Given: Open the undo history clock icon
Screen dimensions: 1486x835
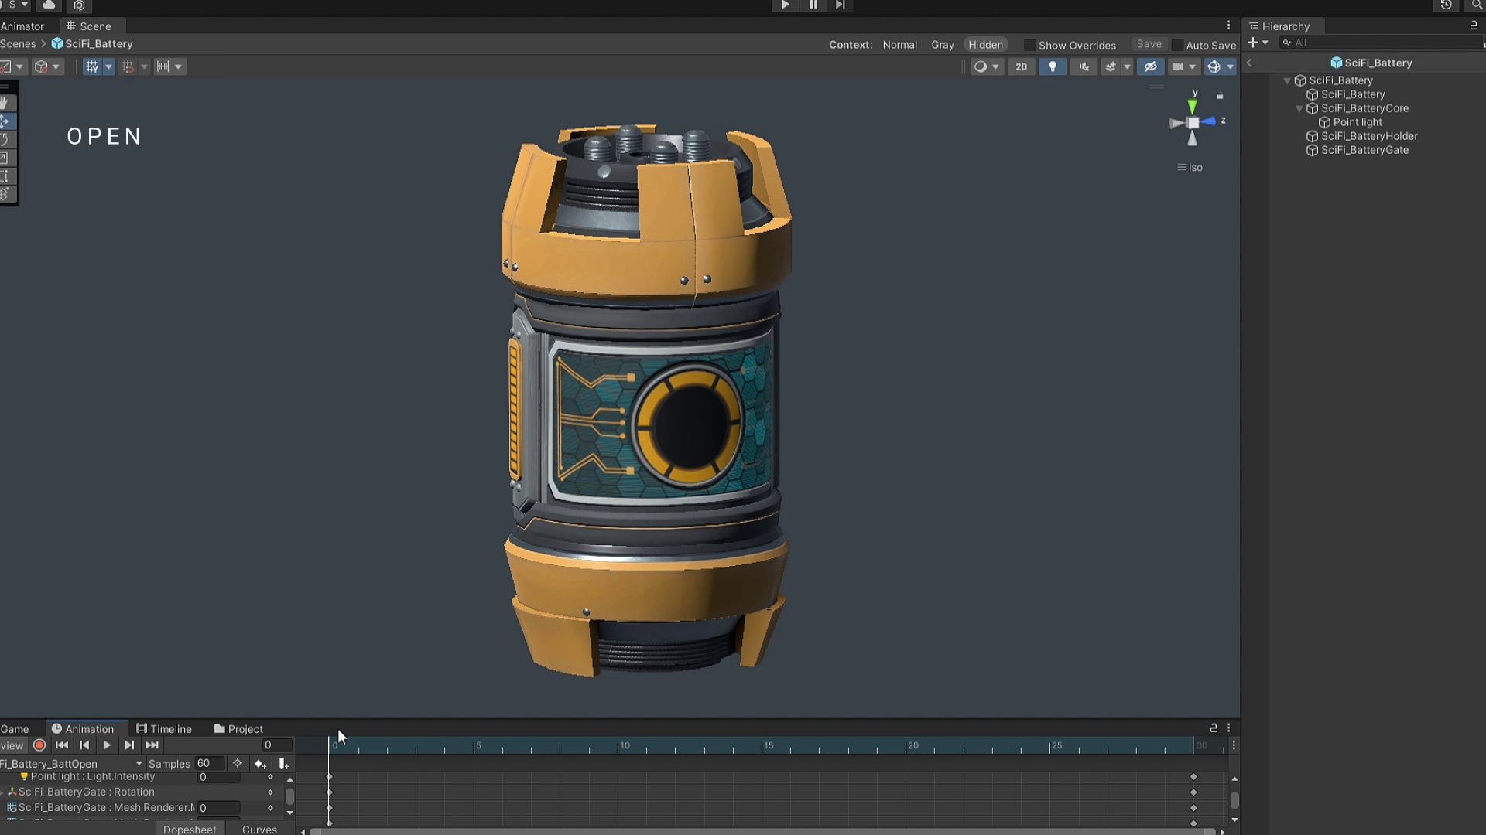Looking at the screenshot, I should [1446, 5].
